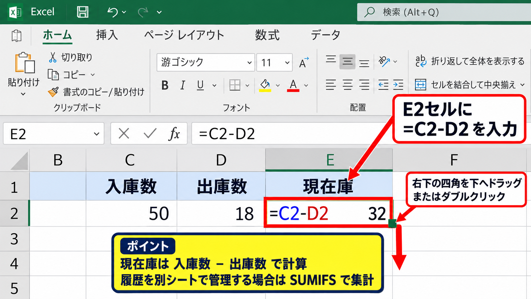Click the 検索 (Alt+Q) search box

tap(444, 12)
